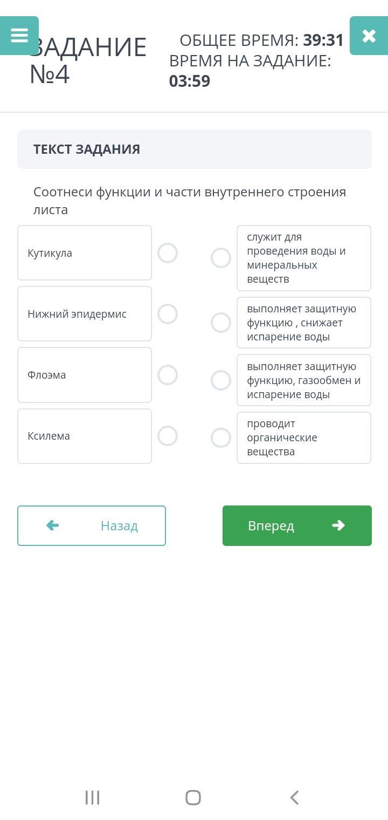Image resolution: width=388 pixels, height=820 pixels.
Task: Click the right arrow on Вперед
Action: (x=338, y=525)
